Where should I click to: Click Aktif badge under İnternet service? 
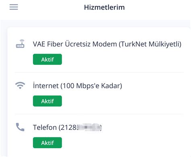tap(48, 101)
